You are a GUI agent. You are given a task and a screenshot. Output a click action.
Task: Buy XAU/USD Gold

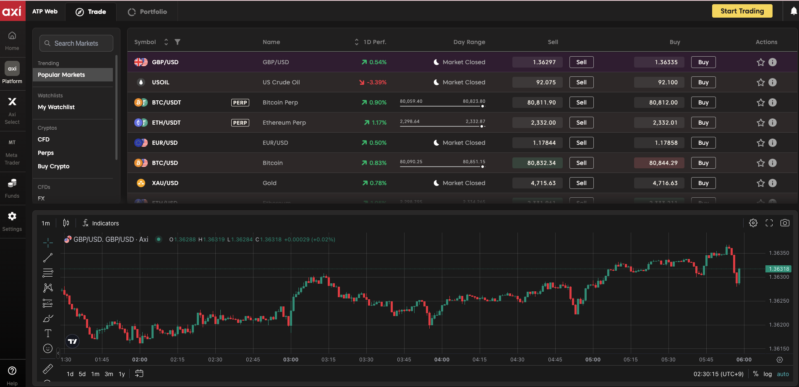(x=703, y=183)
